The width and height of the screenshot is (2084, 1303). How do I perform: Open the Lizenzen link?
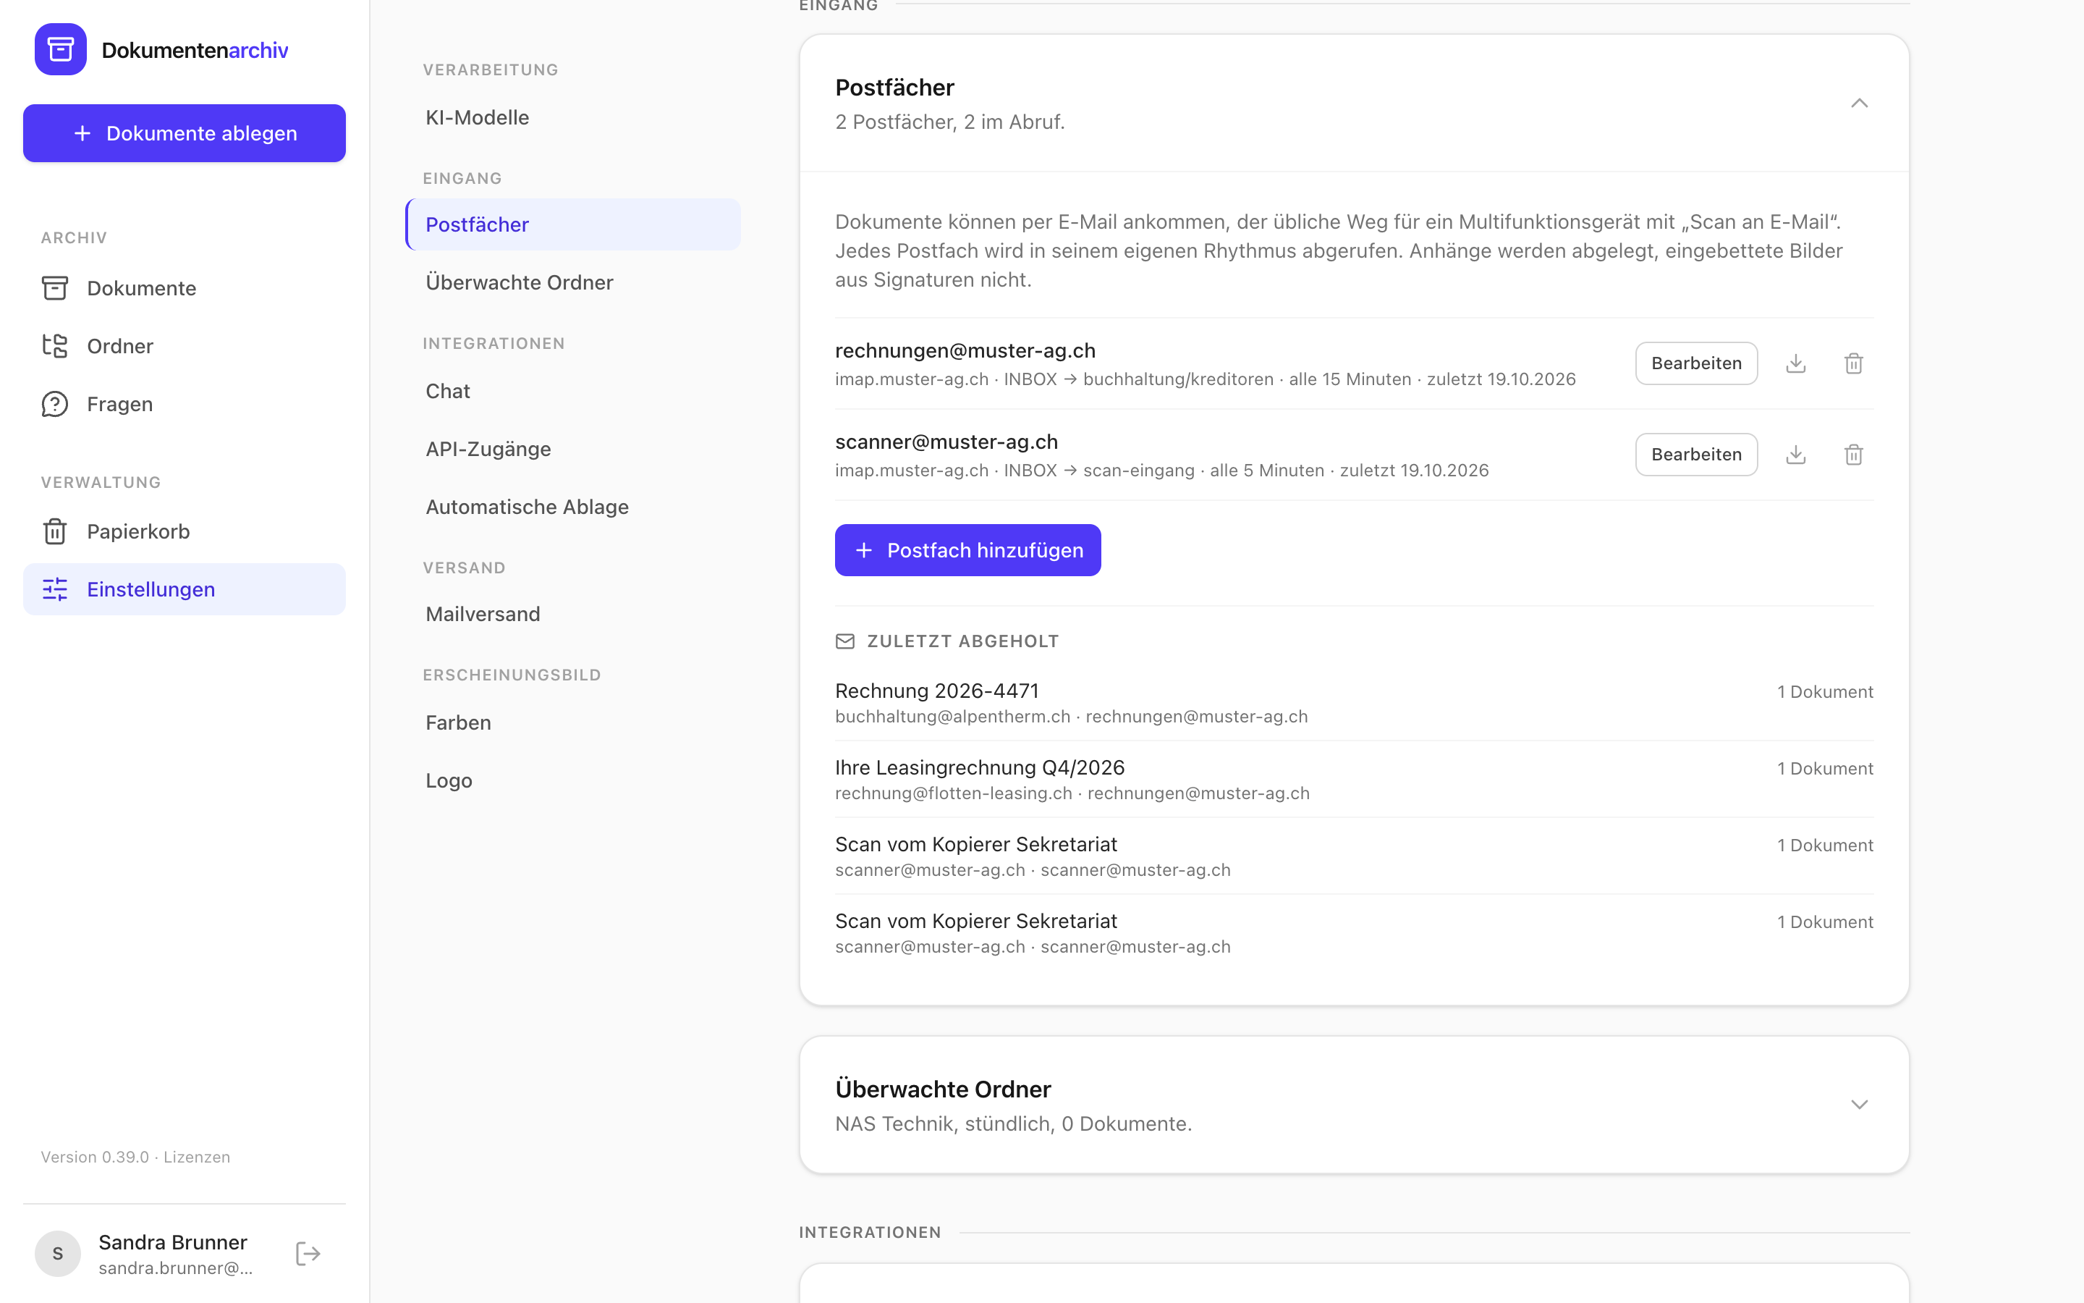tap(198, 1157)
